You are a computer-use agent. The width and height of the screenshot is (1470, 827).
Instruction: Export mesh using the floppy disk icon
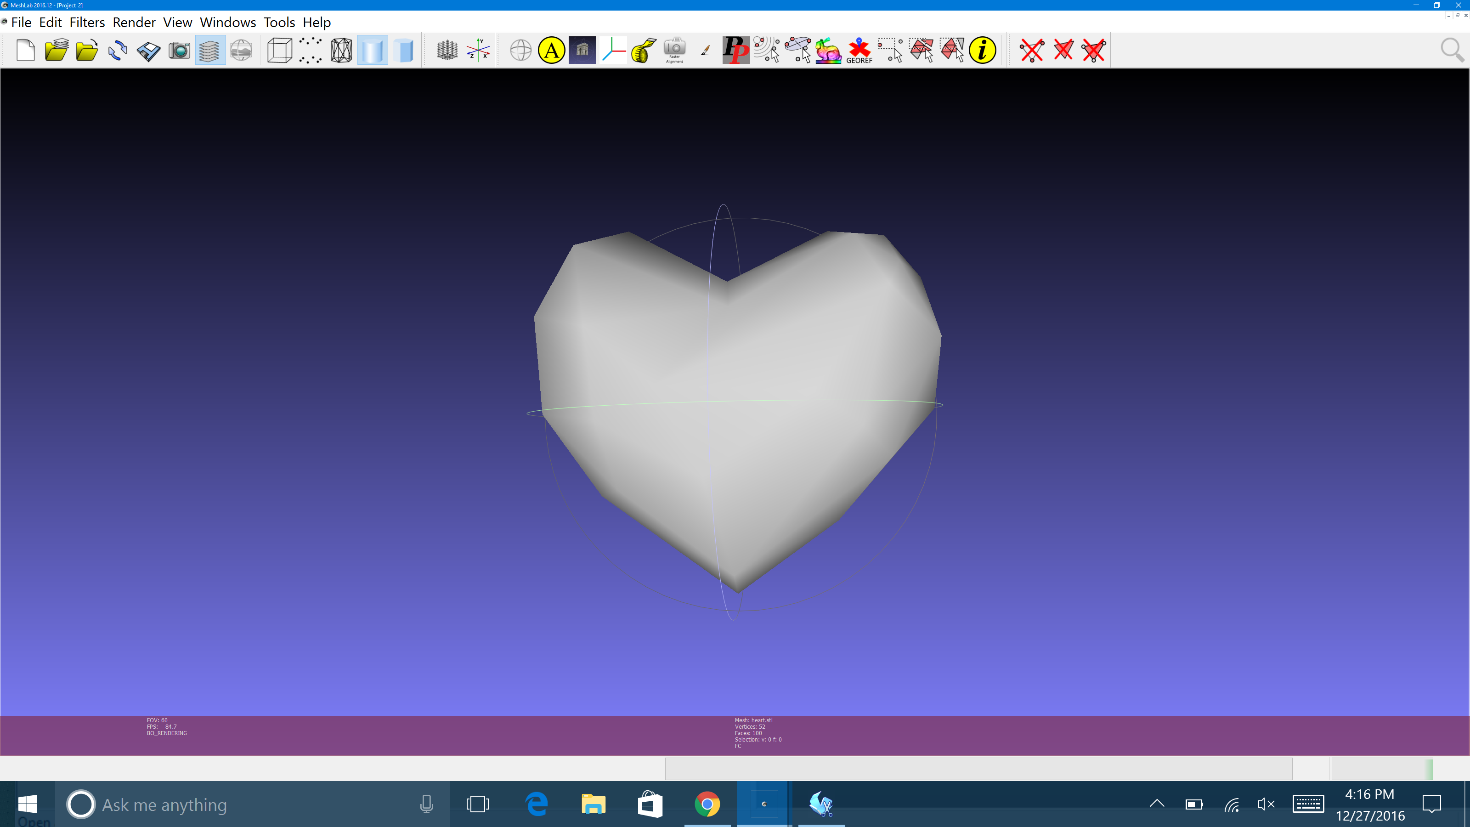coord(148,50)
